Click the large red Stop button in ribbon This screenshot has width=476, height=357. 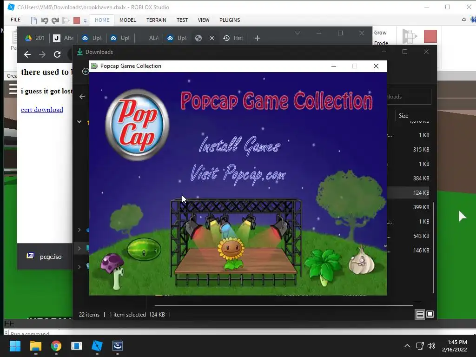[430, 36]
